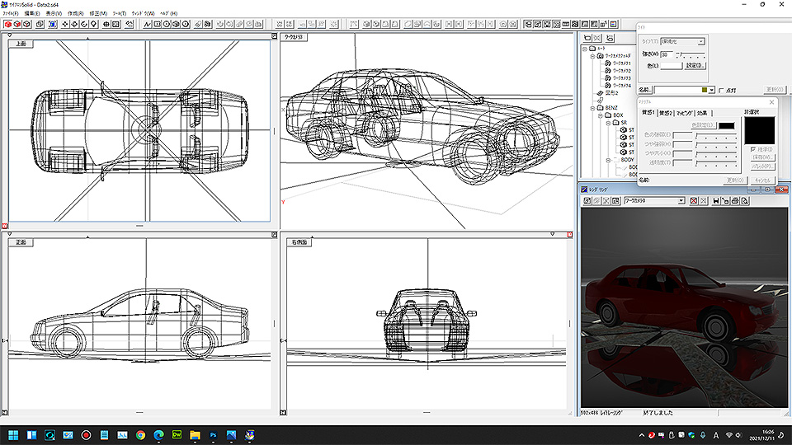Open the camera dropdown in rendering window

click(x=681, y=201)
